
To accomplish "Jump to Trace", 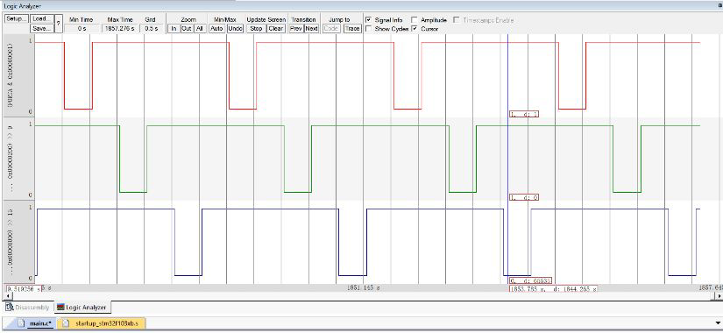I will coord(352,28).
